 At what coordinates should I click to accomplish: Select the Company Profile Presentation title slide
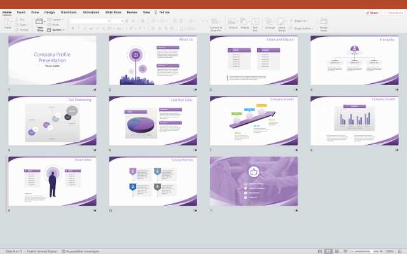(52, 60)
